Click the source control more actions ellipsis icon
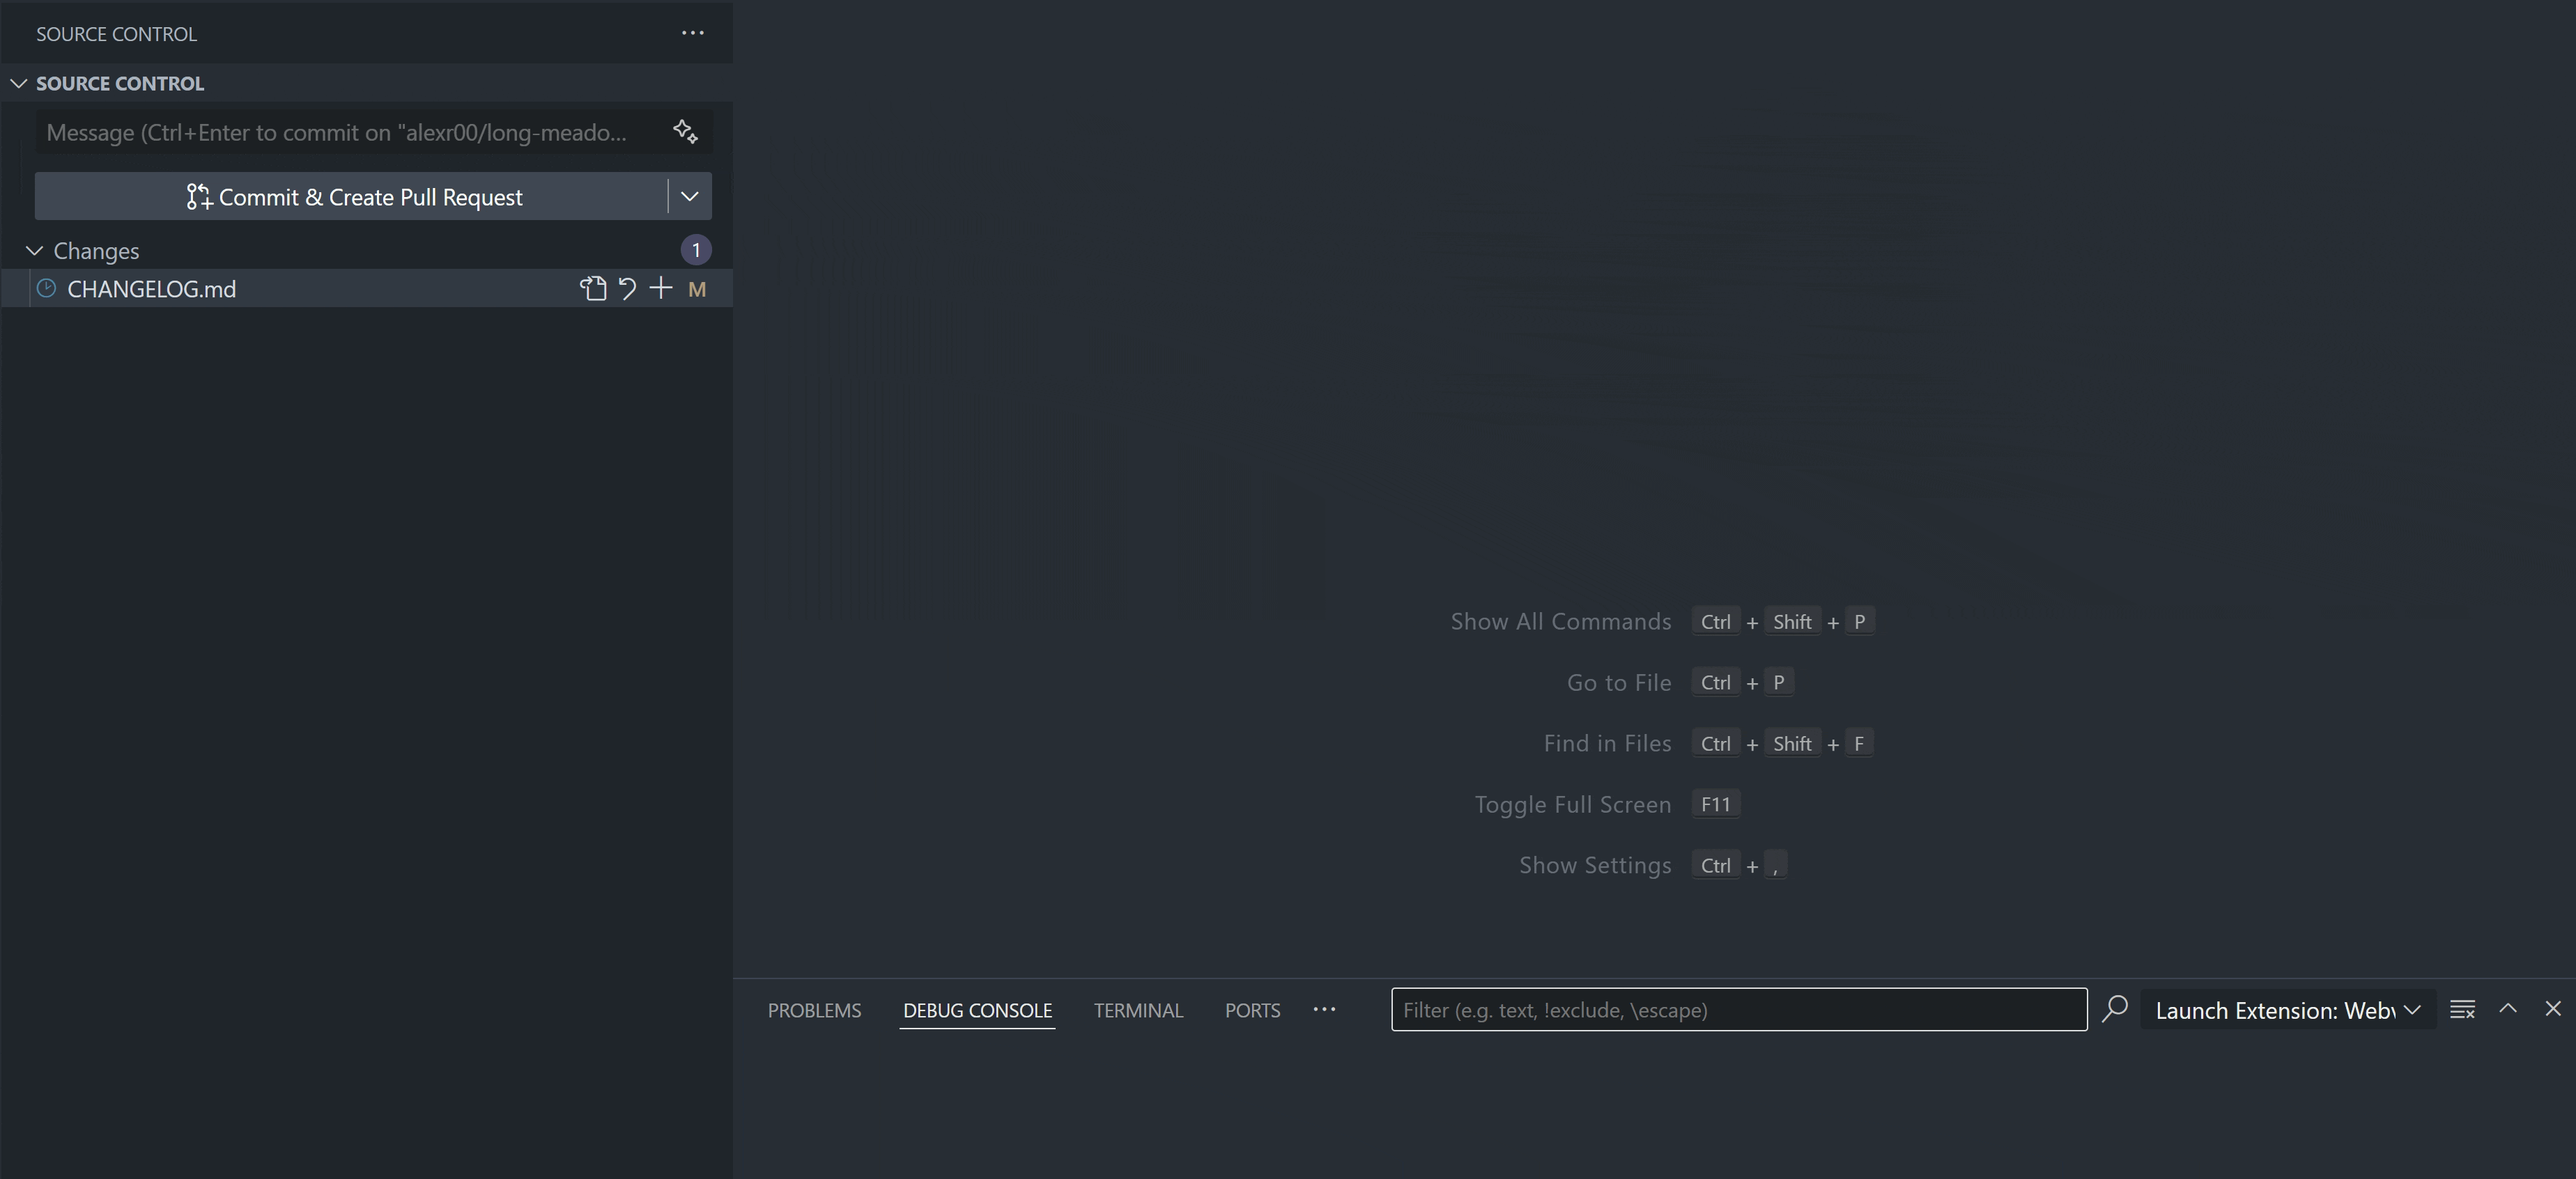The width and height of the screenshot is (2576, 1179). click(693, 33)
